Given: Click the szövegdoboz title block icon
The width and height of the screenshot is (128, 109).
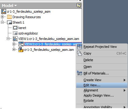Looking at the screenshot, I should pyautogui.click(x=15, y=33).
